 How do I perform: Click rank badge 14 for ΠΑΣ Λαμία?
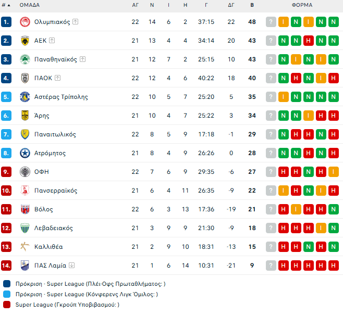pos(6,266)
